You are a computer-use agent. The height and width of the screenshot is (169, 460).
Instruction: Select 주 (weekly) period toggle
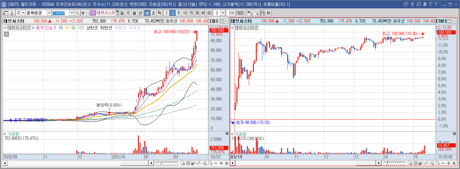click(128, 13)
